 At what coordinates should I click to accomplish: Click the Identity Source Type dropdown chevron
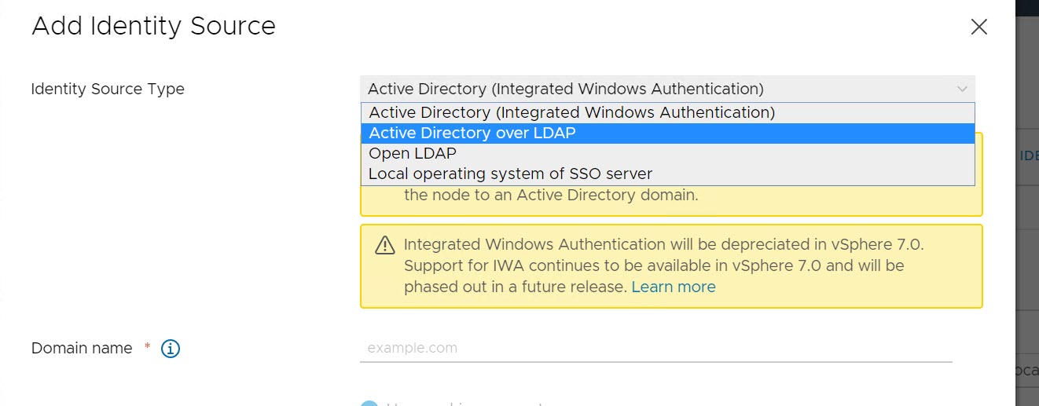click(x=962, y=89)
